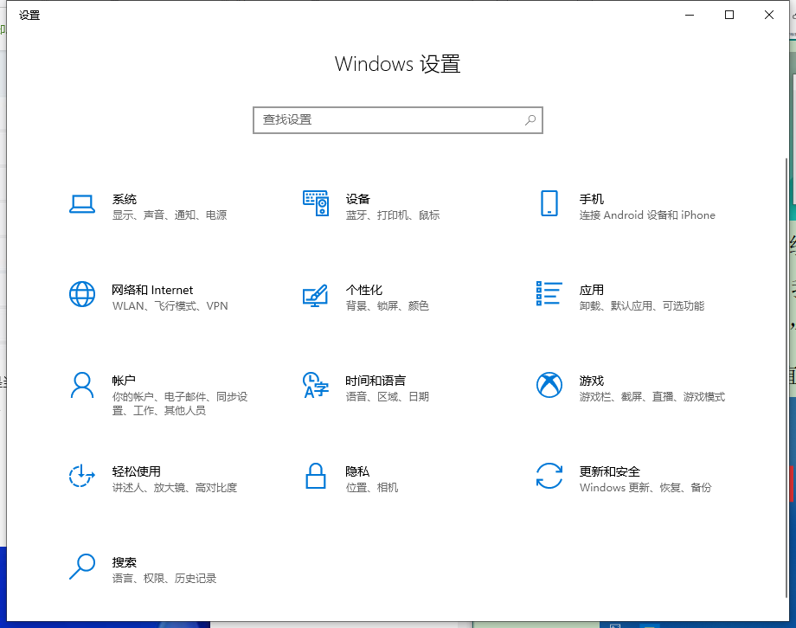Click the 游戏 title text

coord(592,381)
